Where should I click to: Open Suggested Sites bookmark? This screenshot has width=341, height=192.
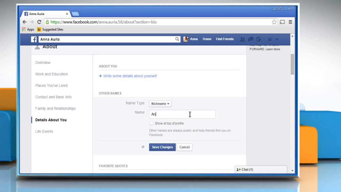[50, 30]
